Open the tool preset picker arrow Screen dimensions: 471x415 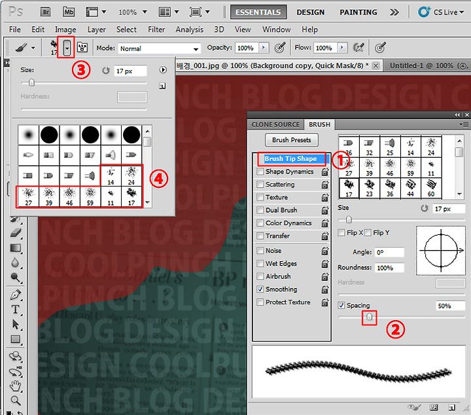click(x=33, y=48)
